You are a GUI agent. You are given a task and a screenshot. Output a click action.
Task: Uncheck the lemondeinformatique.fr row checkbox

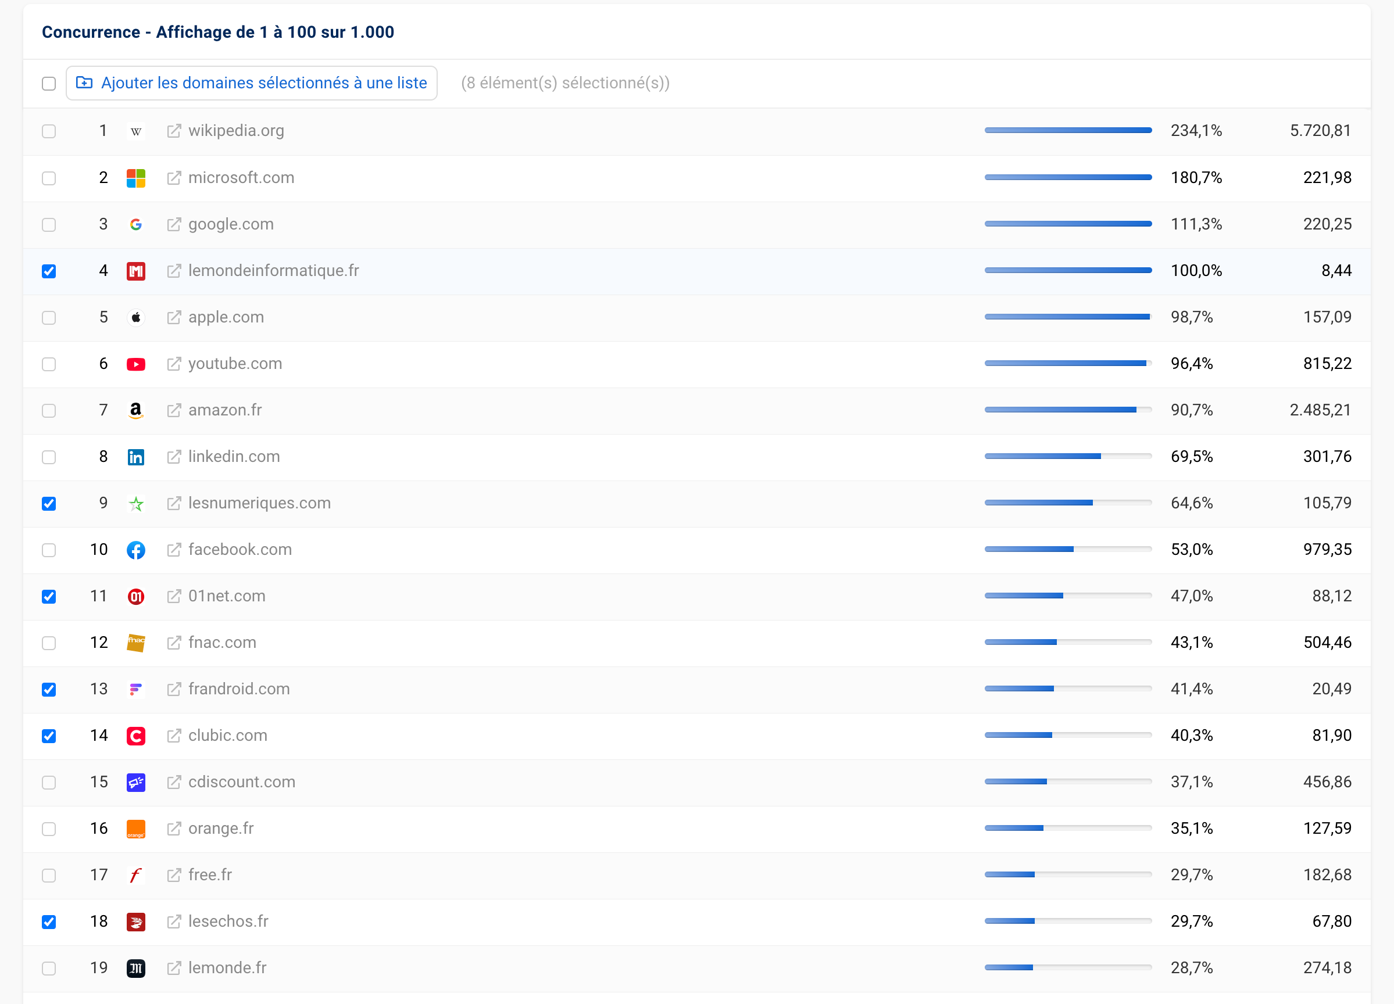click(x=49, y=271)
